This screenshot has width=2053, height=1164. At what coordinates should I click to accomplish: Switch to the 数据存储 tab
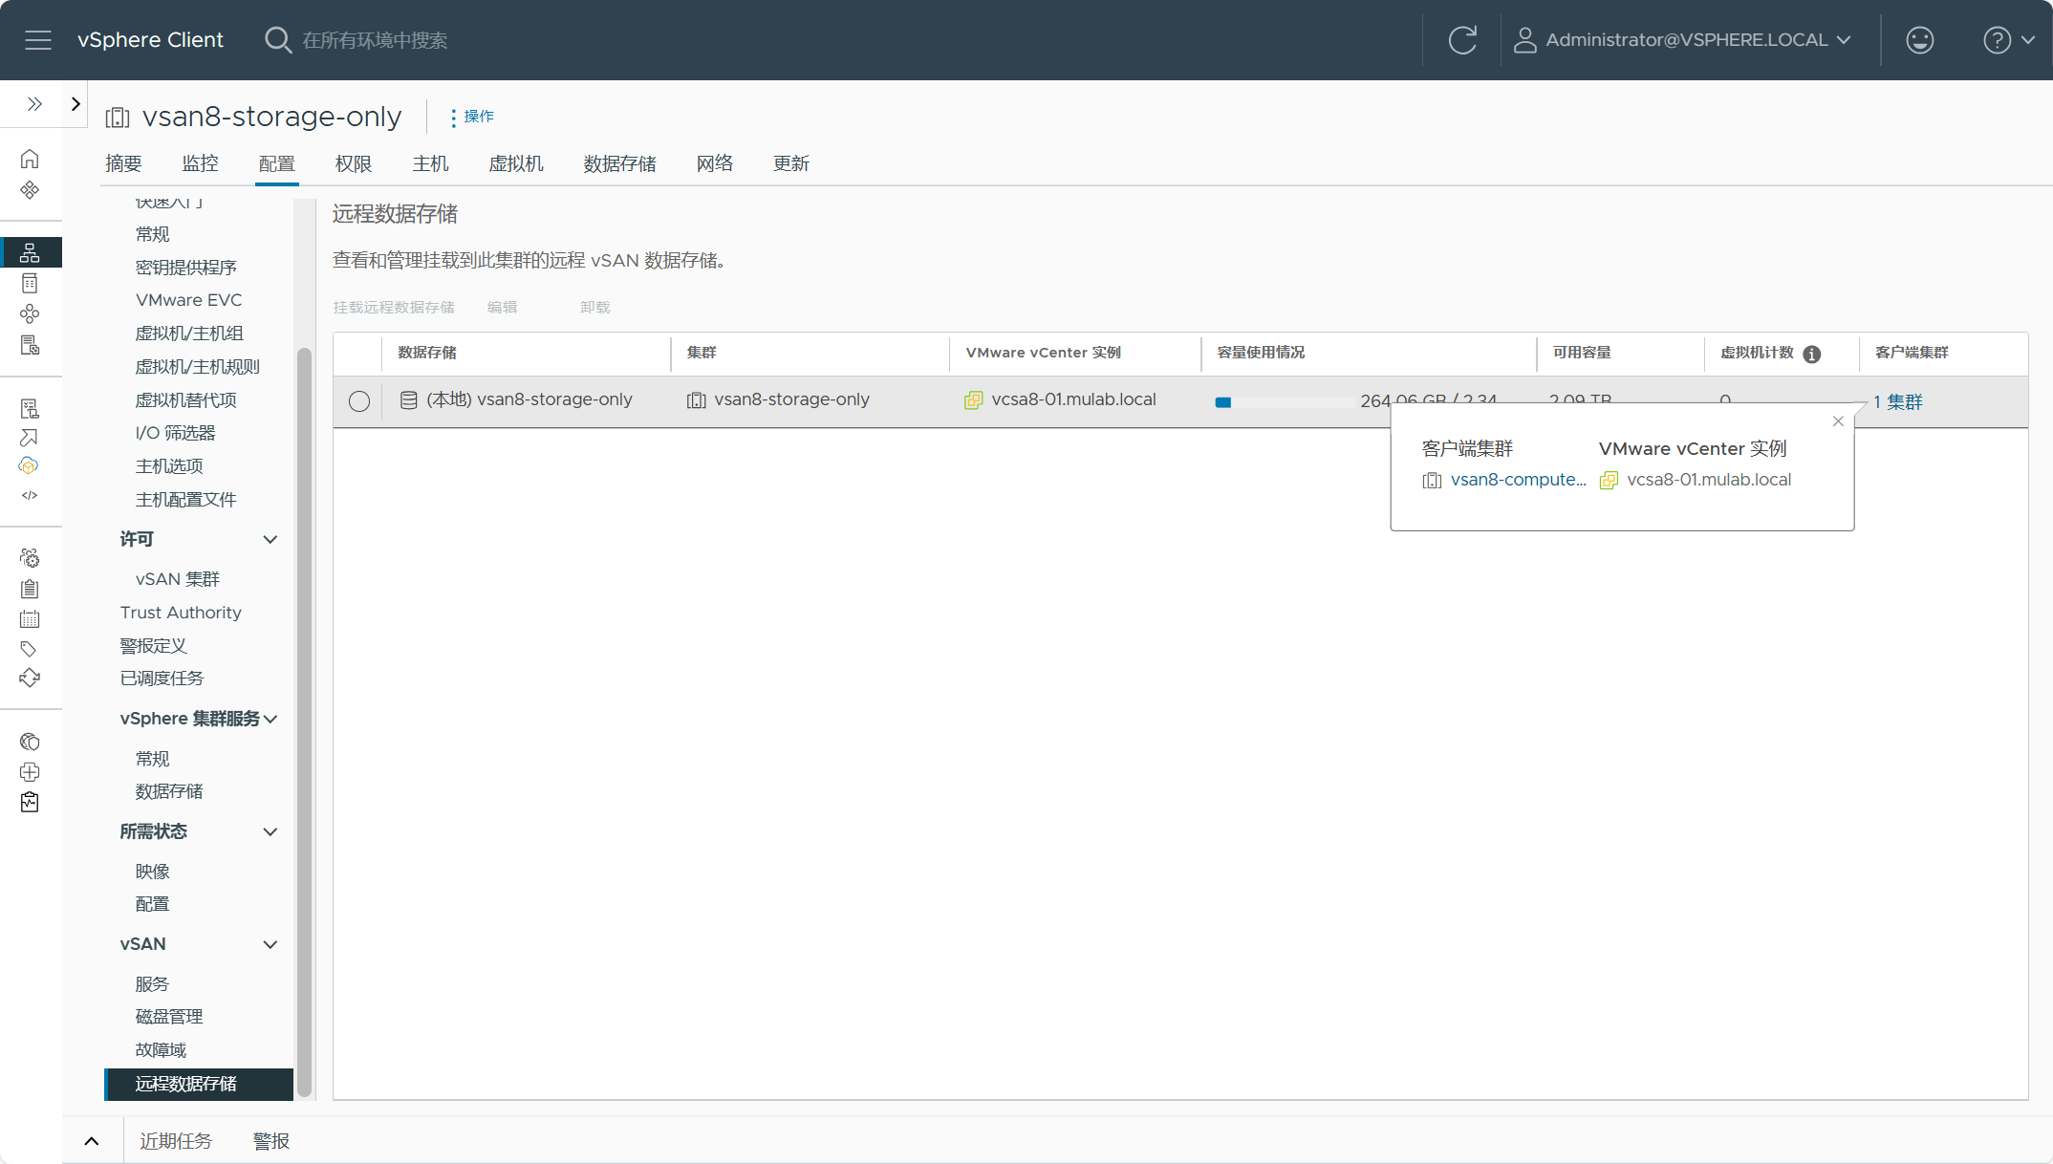619,163
